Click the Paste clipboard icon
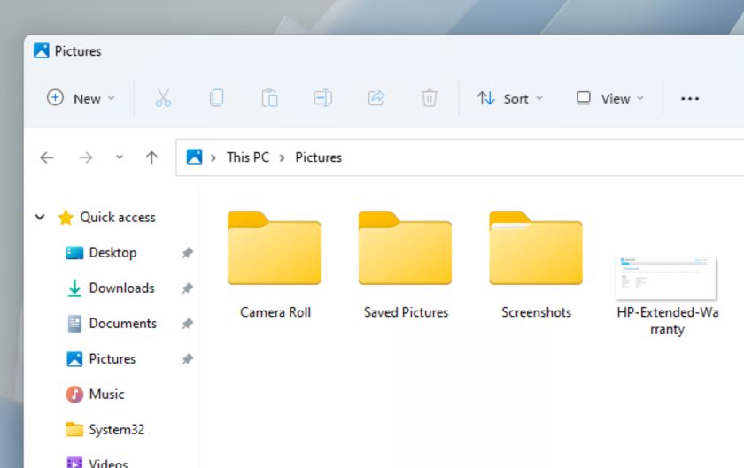This screenshot has height=468, width=744. [269, 98]
